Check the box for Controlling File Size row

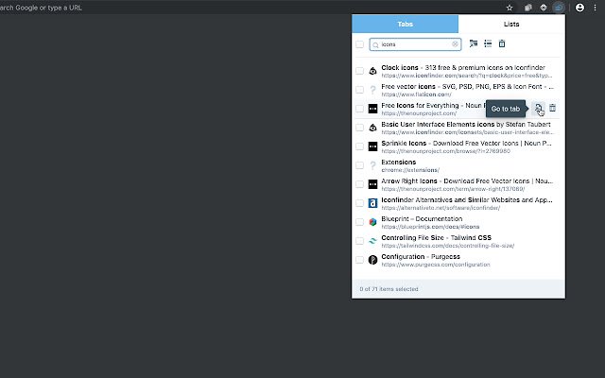(359, 241)
